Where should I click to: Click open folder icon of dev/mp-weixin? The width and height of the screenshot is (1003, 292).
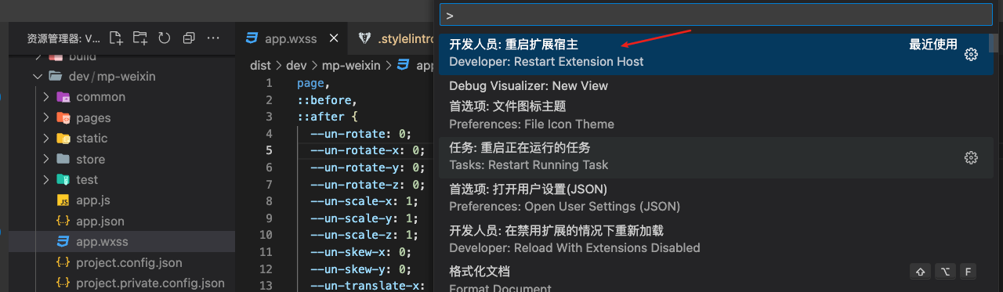(x=55, y=76)
